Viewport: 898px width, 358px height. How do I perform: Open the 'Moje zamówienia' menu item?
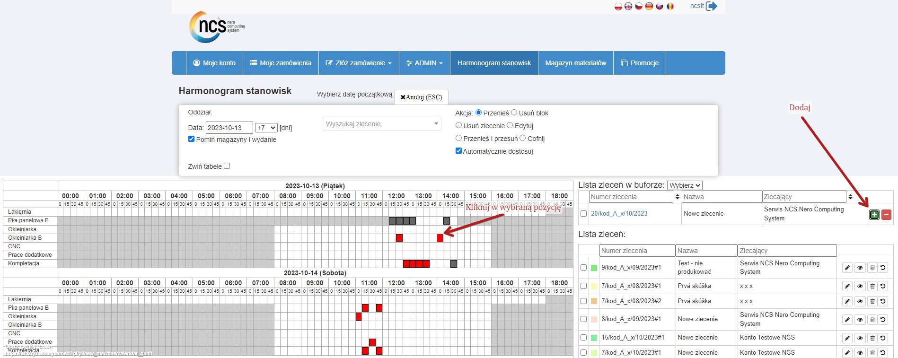click(281, 63)
